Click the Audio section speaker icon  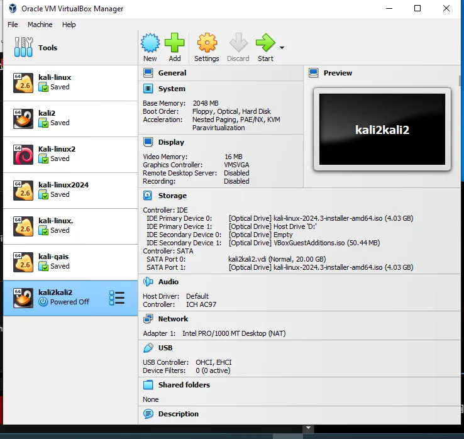pos(148,282)
